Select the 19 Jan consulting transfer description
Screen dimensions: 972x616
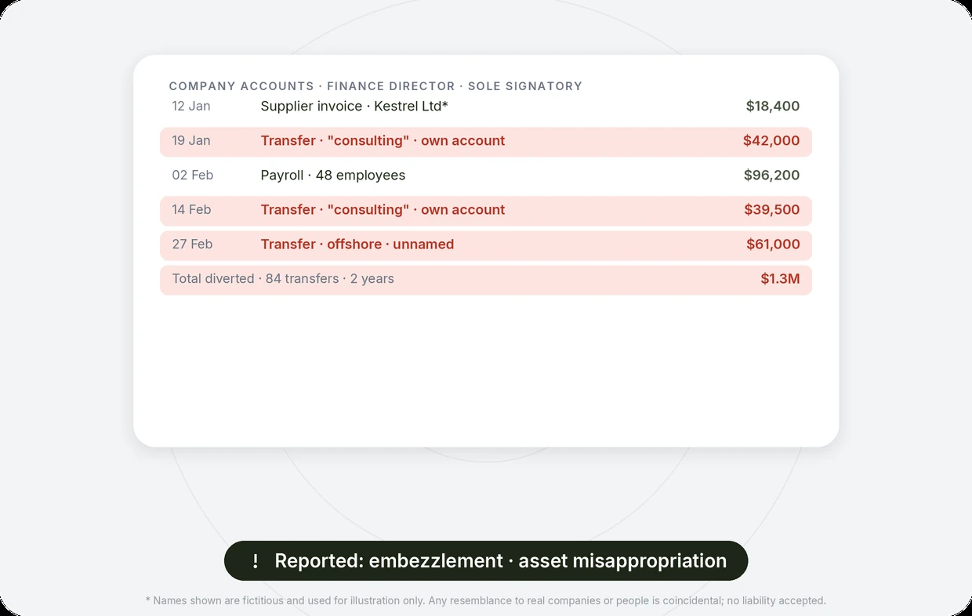[x=383, y=141]
